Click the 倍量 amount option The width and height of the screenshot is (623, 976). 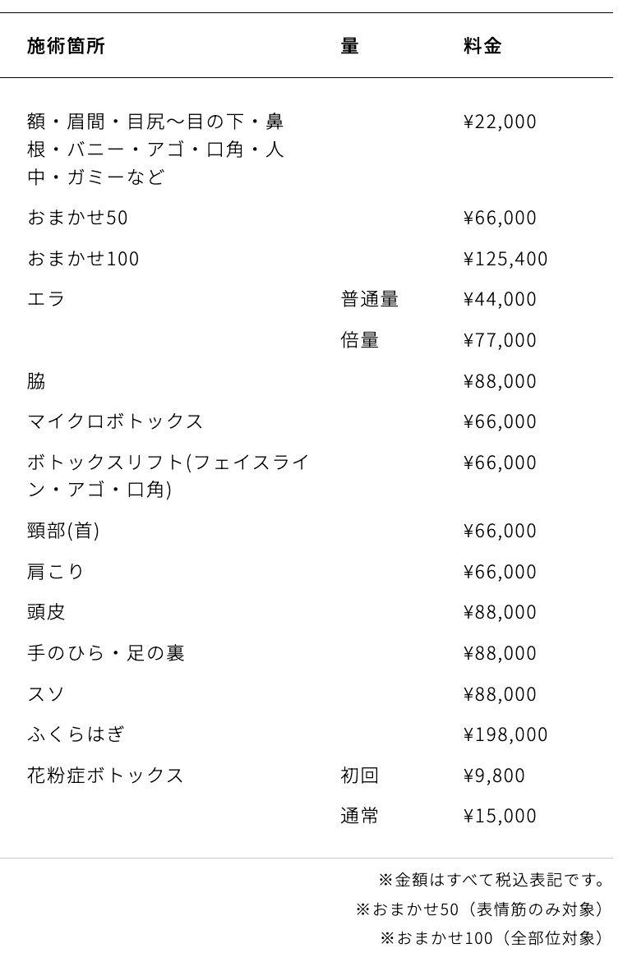click(x=359, y=341)
